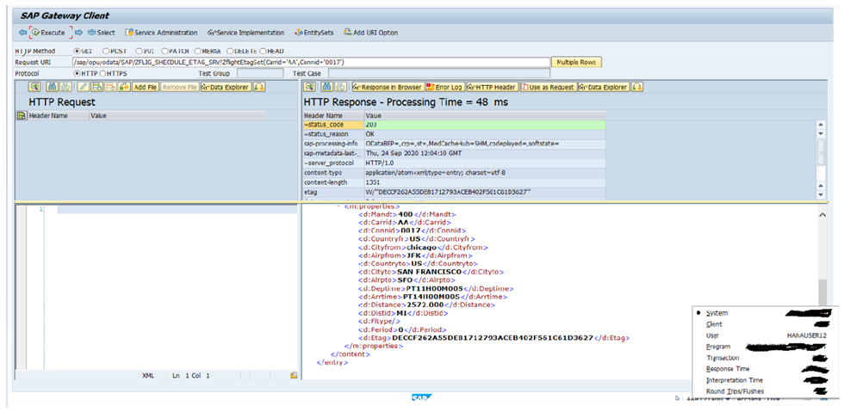The height and width of the screenshot is (412, 850).
Task: Click the d:Cityto SAN FRANCISCO value
Action: click(x=430, y=272)
